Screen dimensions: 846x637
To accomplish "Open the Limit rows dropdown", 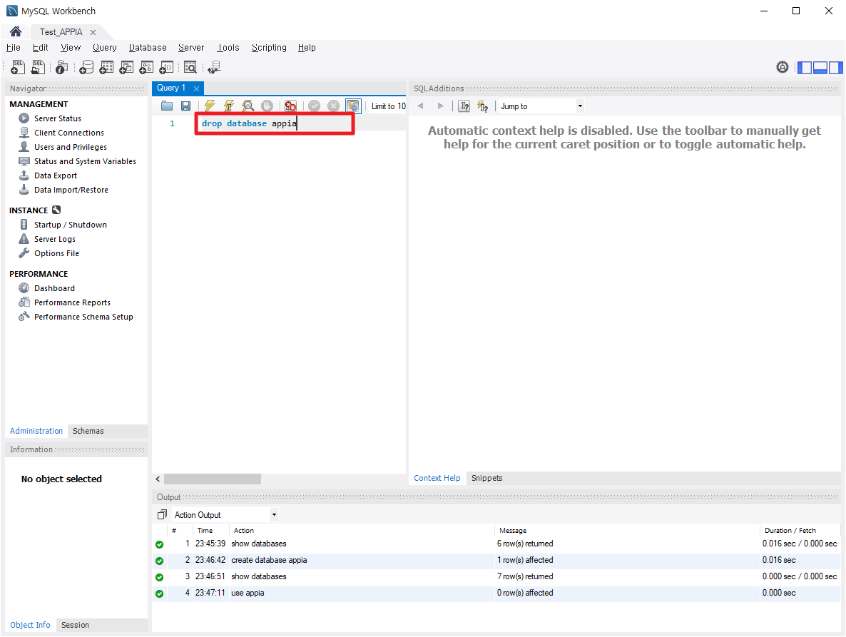I will click(388, 106).
